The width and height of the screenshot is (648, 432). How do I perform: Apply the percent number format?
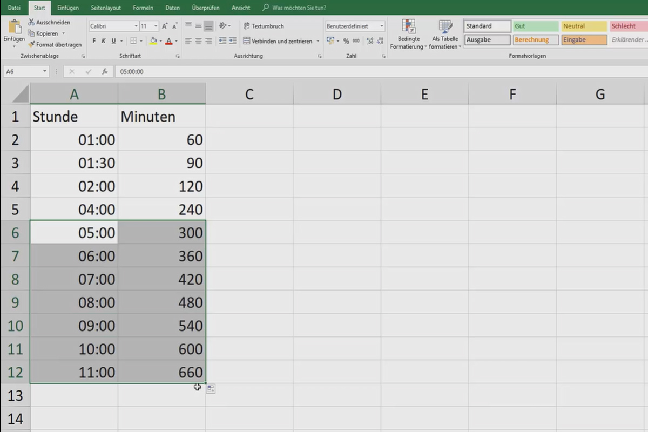(346, 41)
